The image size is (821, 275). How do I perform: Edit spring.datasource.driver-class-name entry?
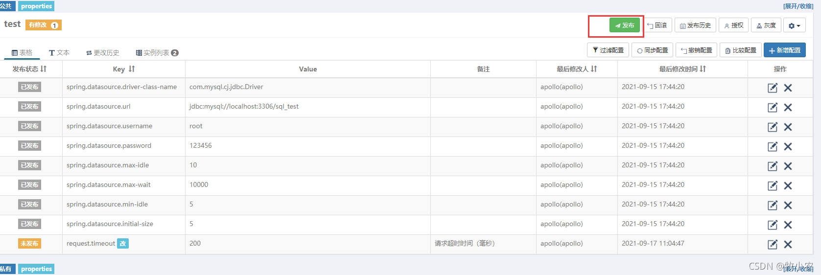coord(773,88)
